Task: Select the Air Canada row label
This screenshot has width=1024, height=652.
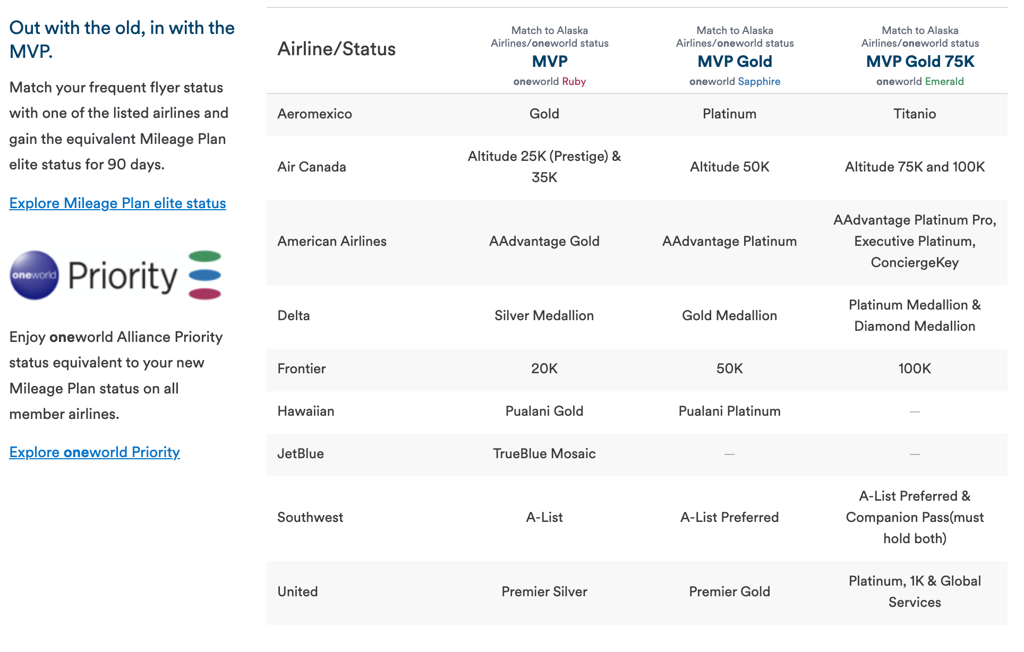Action: tap(311, 167)
